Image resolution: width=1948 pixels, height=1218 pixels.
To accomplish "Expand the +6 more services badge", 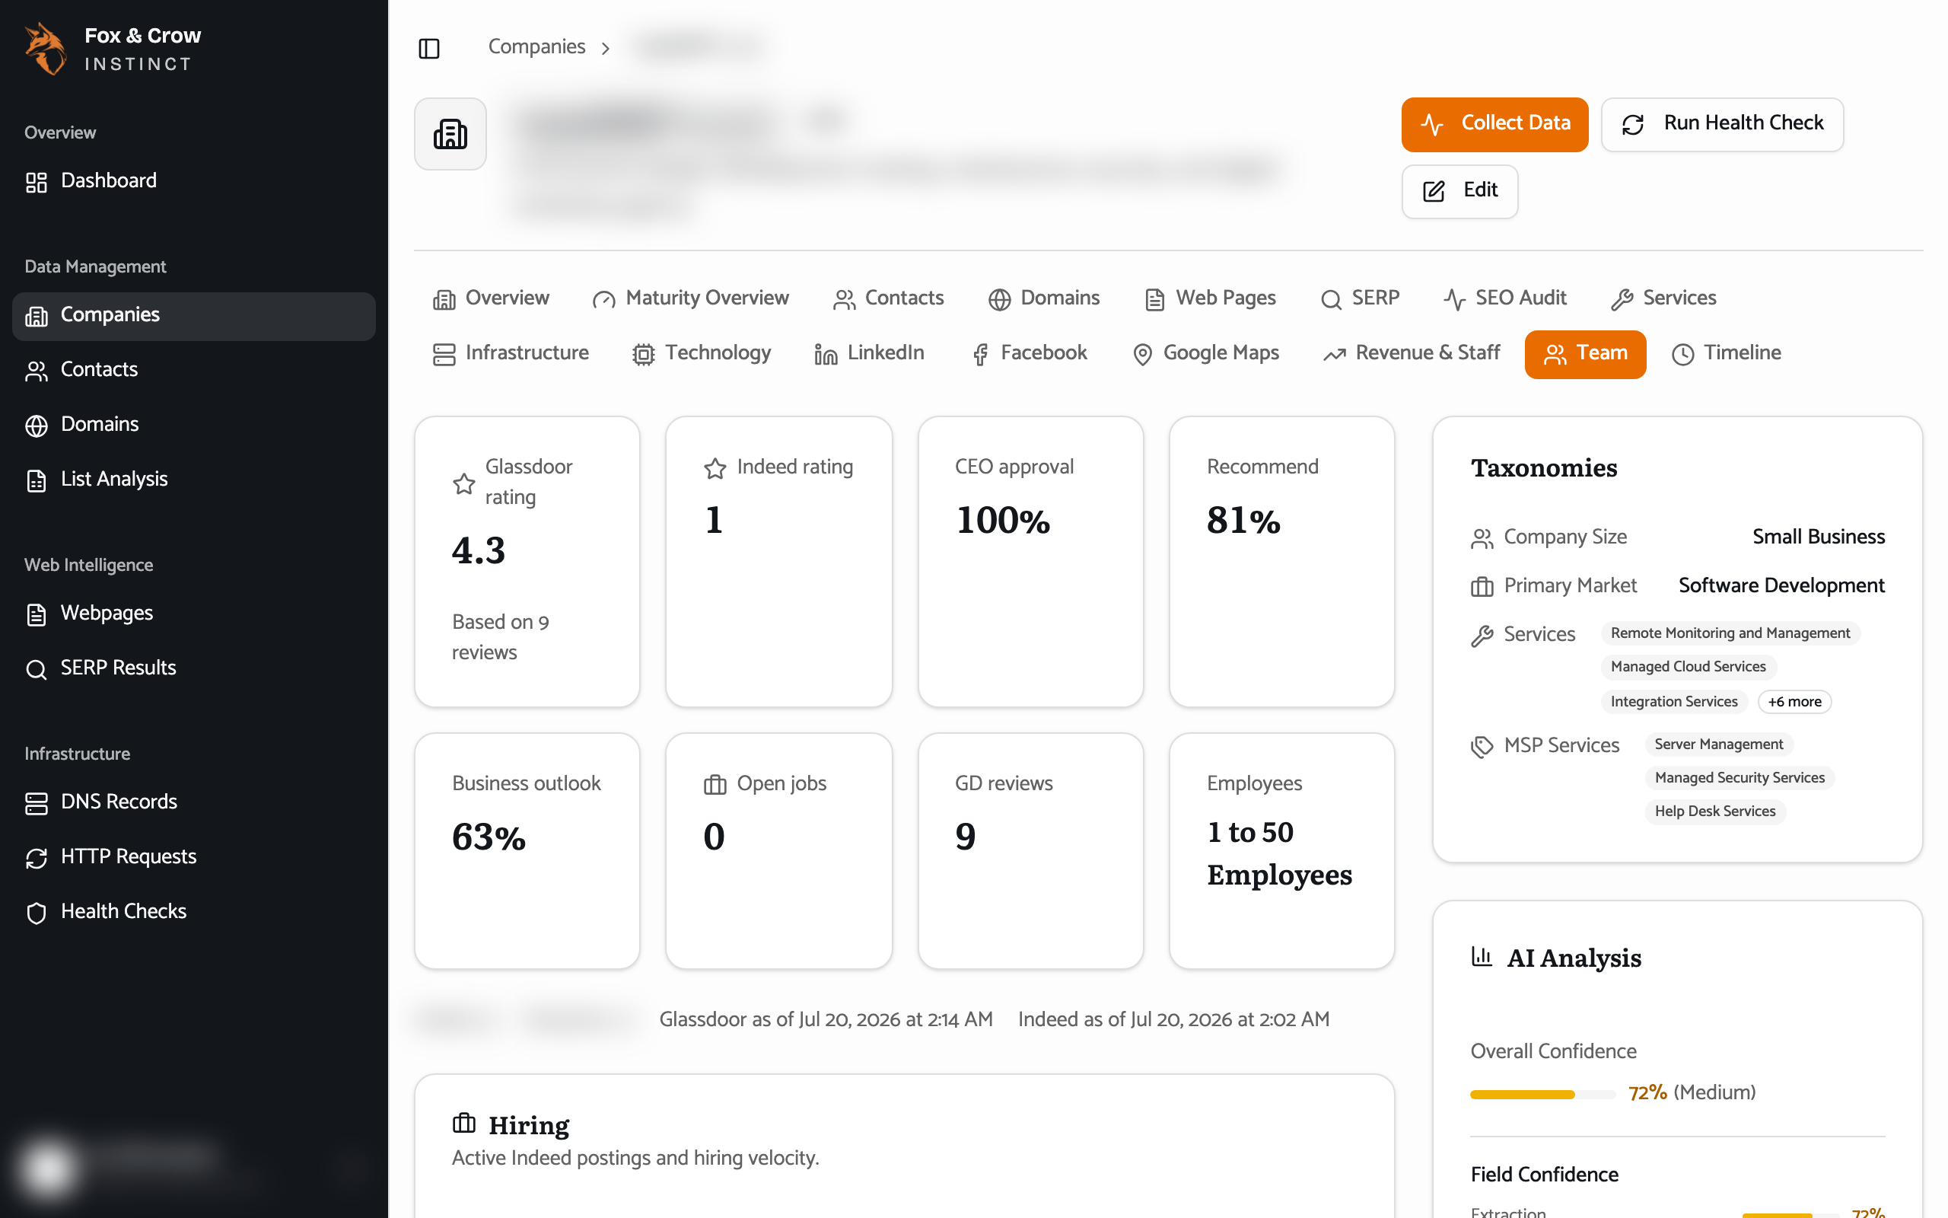I will (1794, 702).
